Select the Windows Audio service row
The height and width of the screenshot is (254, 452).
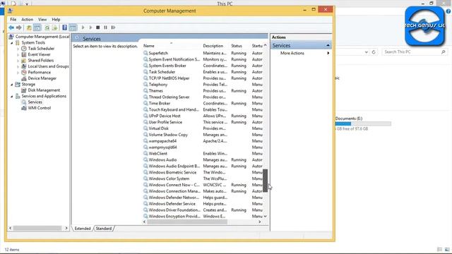click(x=203, y=160)
